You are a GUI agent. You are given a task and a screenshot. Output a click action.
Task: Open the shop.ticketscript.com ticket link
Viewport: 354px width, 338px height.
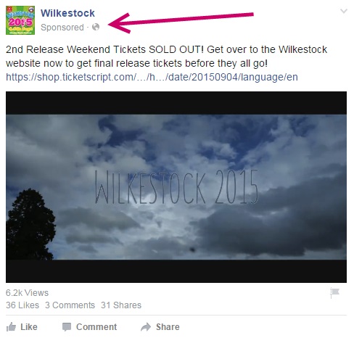[x=152, y=77]
